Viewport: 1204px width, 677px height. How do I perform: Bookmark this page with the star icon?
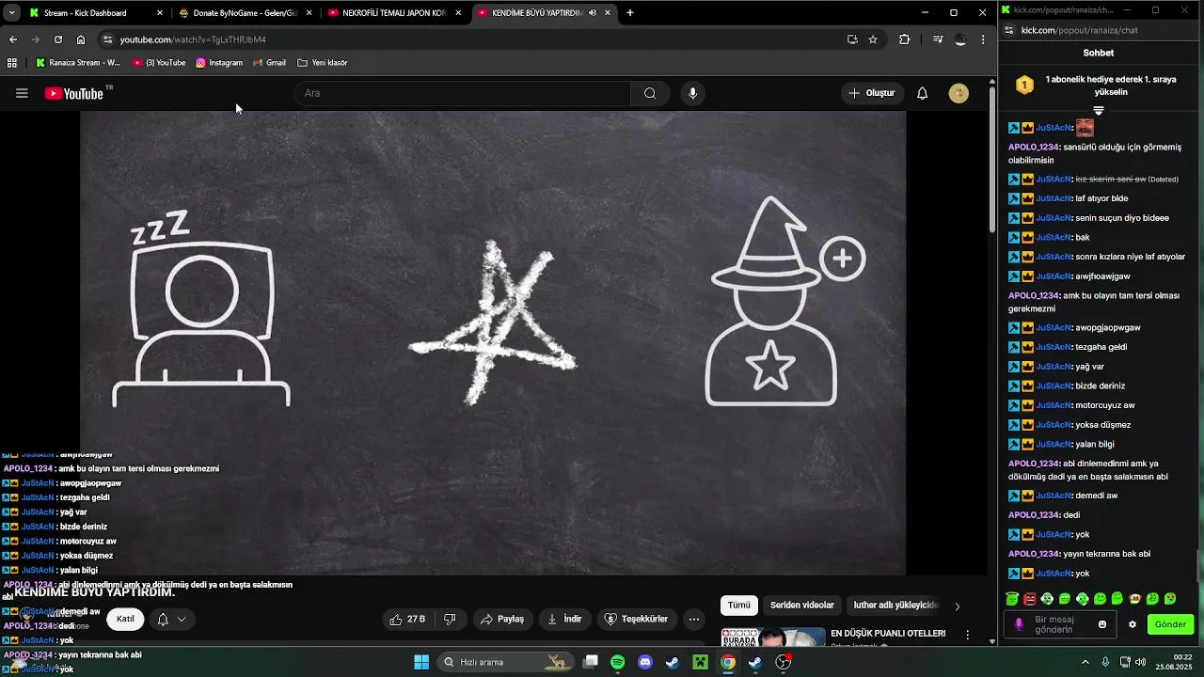click(873, 39)
